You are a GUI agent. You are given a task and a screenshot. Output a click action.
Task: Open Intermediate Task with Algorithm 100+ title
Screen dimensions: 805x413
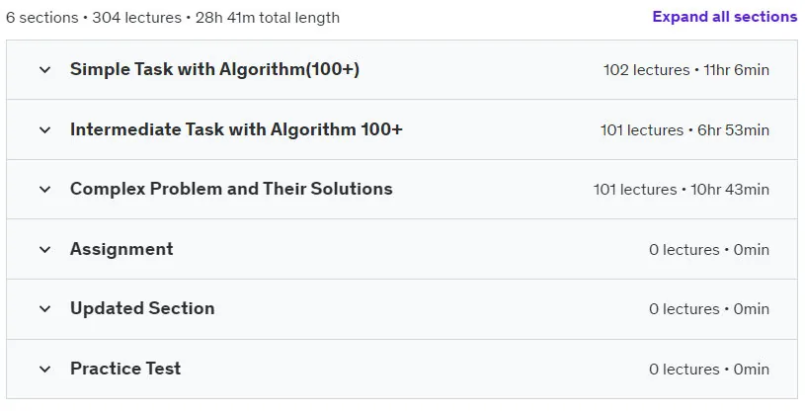(x=236, y=129)
